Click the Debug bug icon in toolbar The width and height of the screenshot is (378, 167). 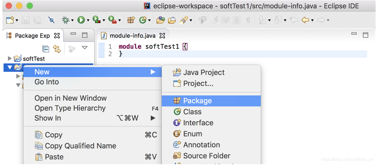pyautogui.click(x=65, y=20)
